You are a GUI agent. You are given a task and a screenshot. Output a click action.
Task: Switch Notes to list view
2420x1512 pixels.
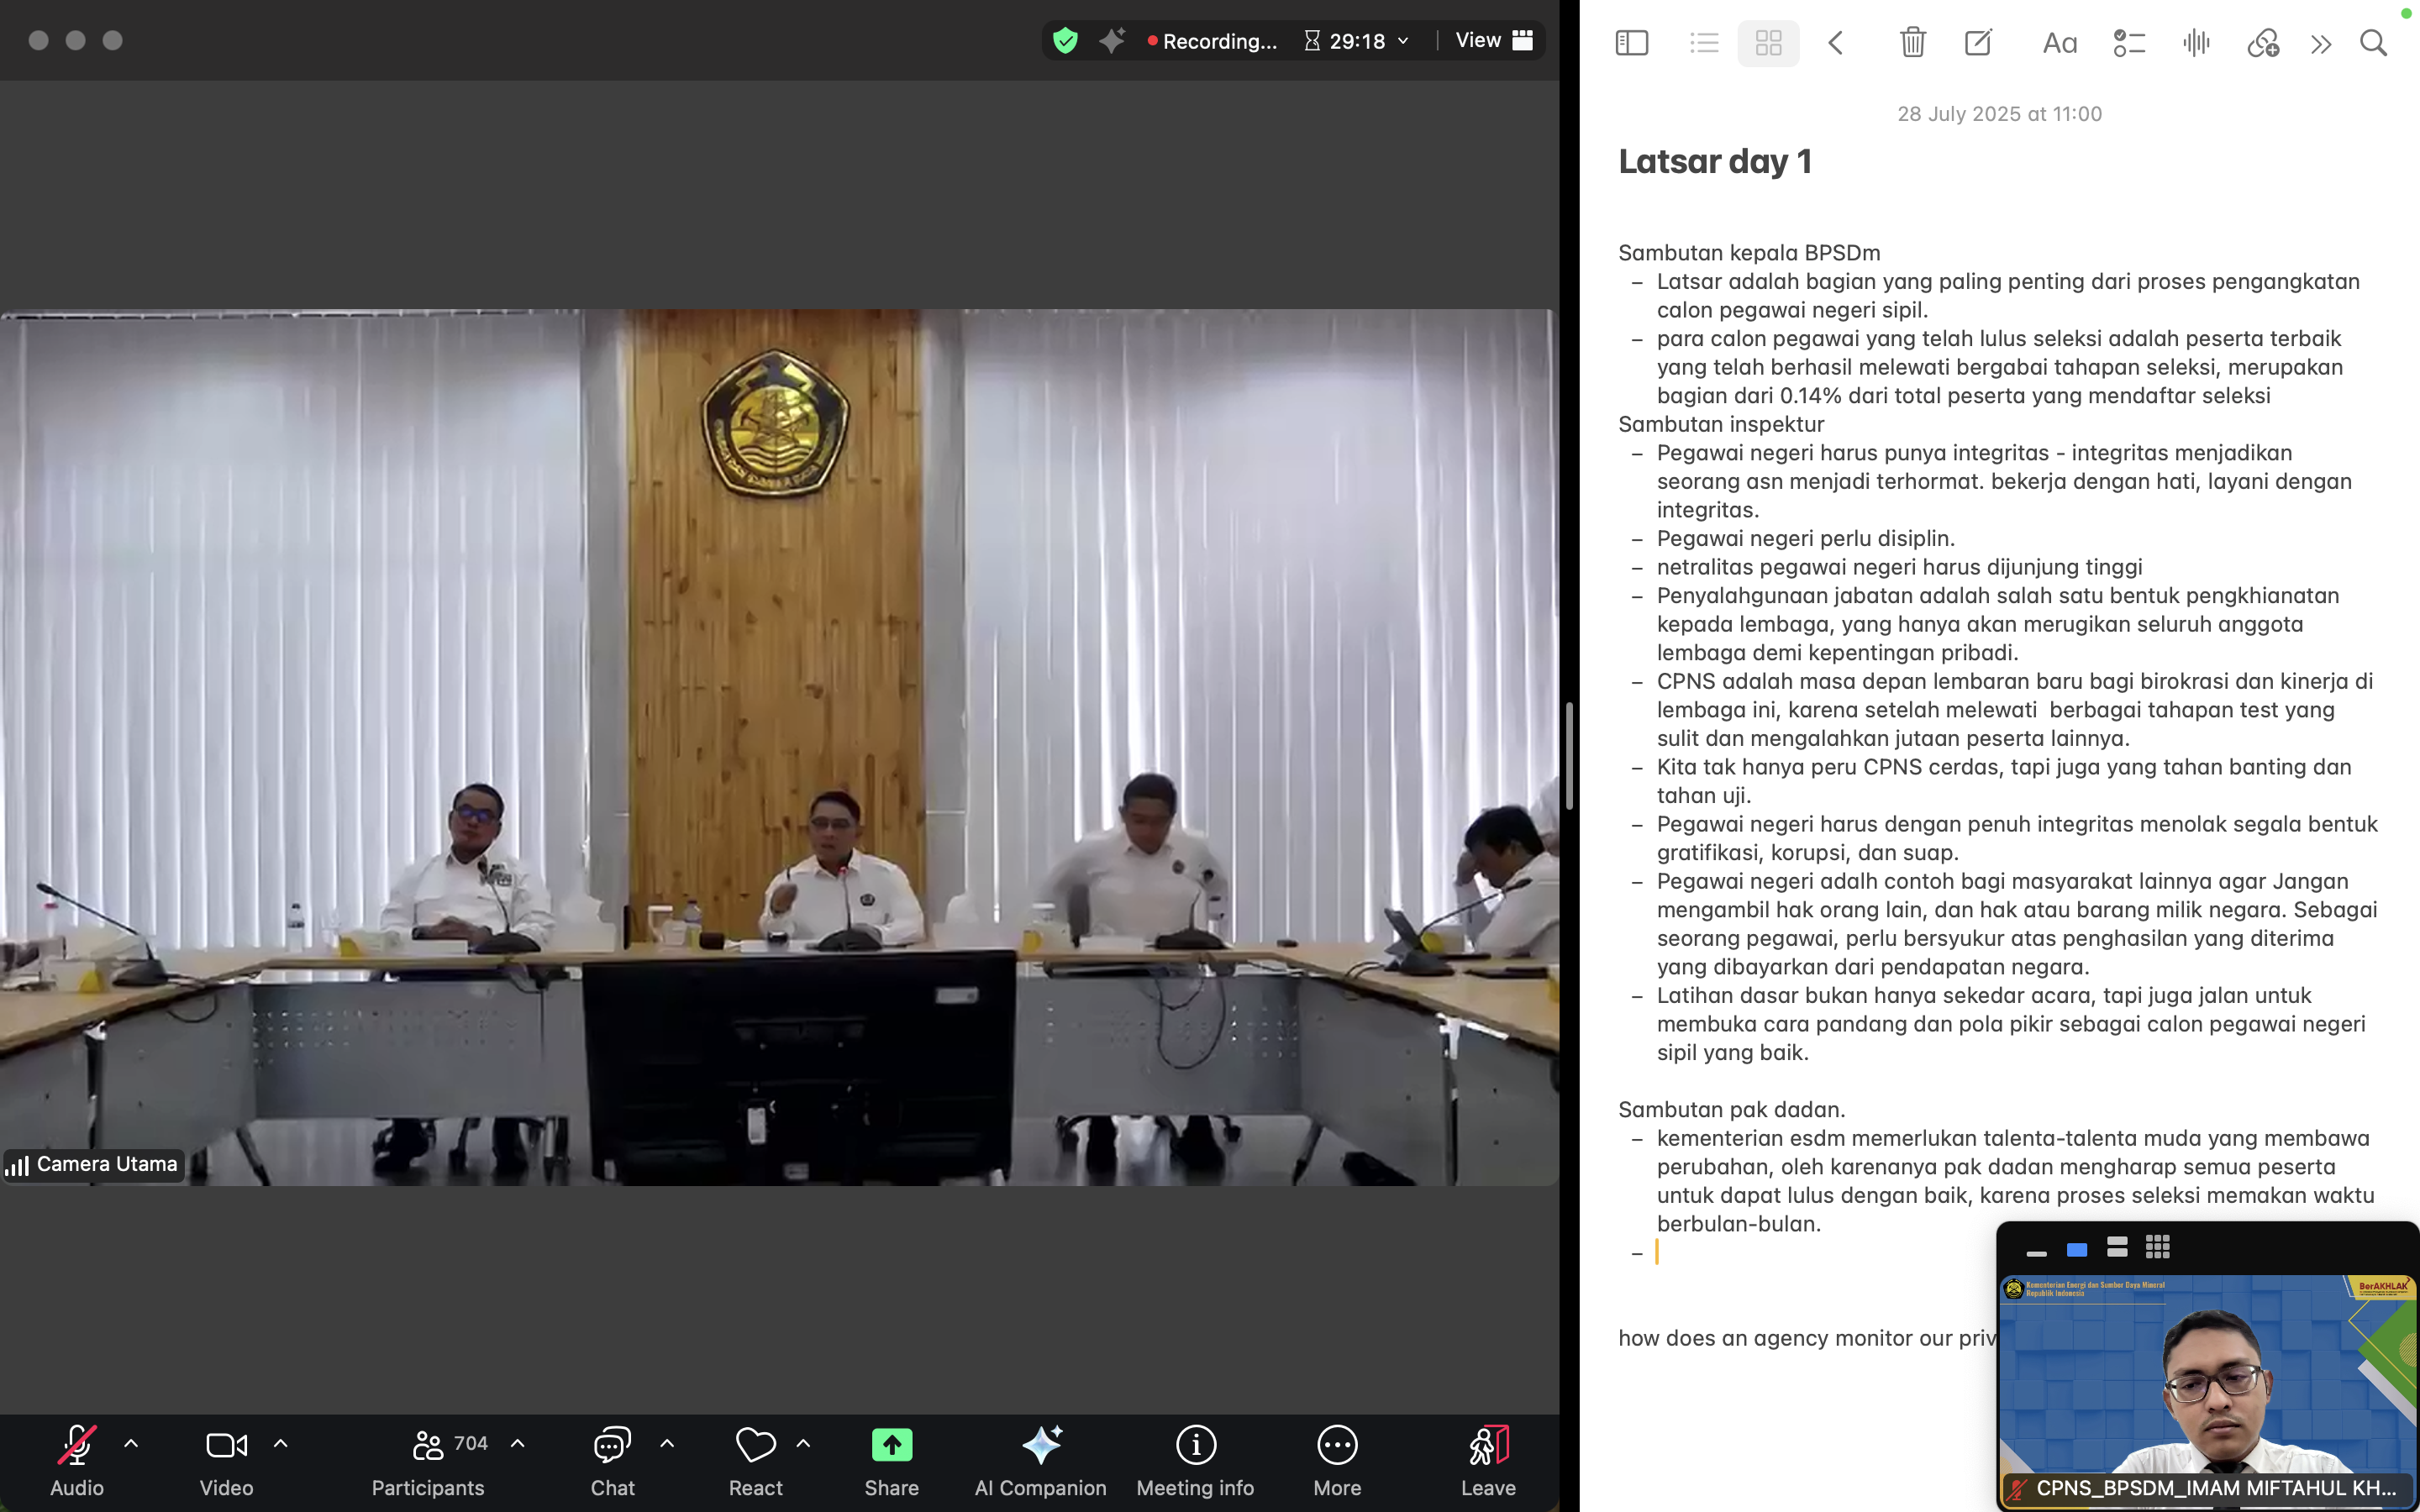click(1703, 43)
